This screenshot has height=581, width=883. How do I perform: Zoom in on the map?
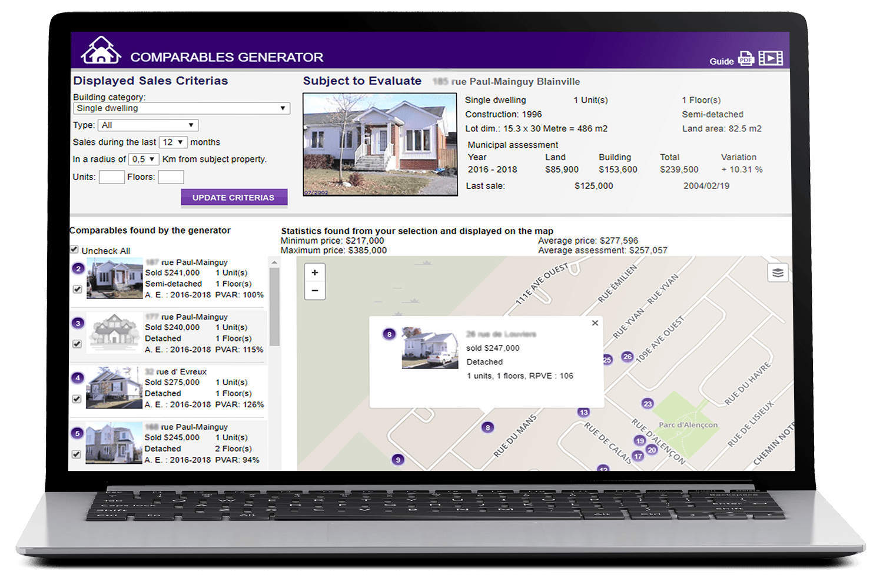point(315,273)
